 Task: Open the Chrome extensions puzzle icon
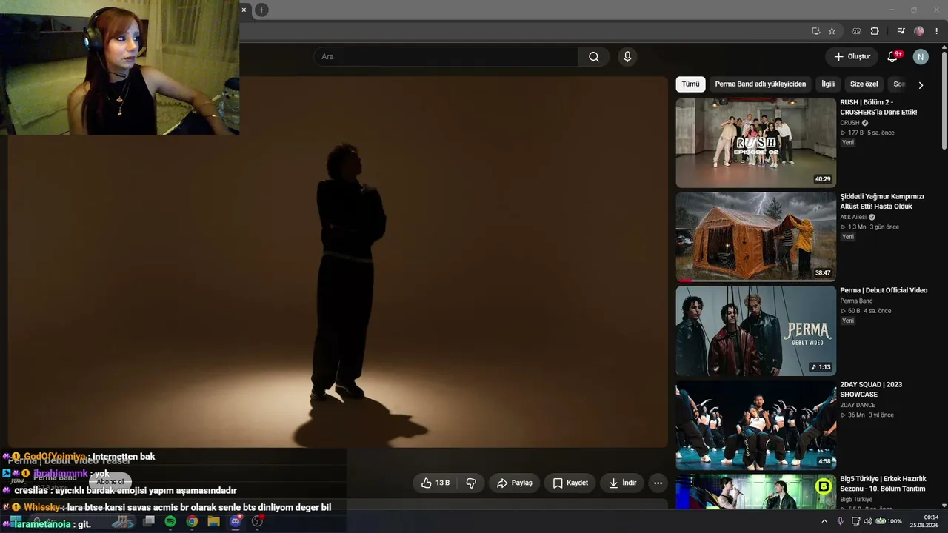875,31
